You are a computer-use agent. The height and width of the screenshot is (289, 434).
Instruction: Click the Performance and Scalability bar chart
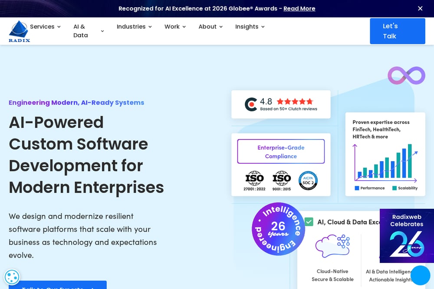(385, 163)
